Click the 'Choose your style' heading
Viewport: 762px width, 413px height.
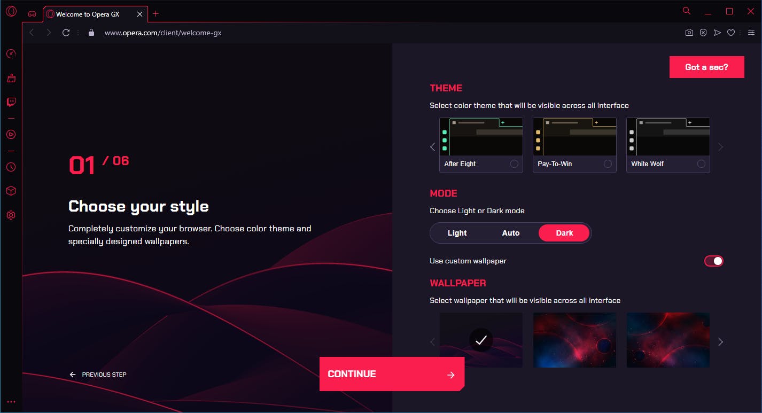click(138, 206)
